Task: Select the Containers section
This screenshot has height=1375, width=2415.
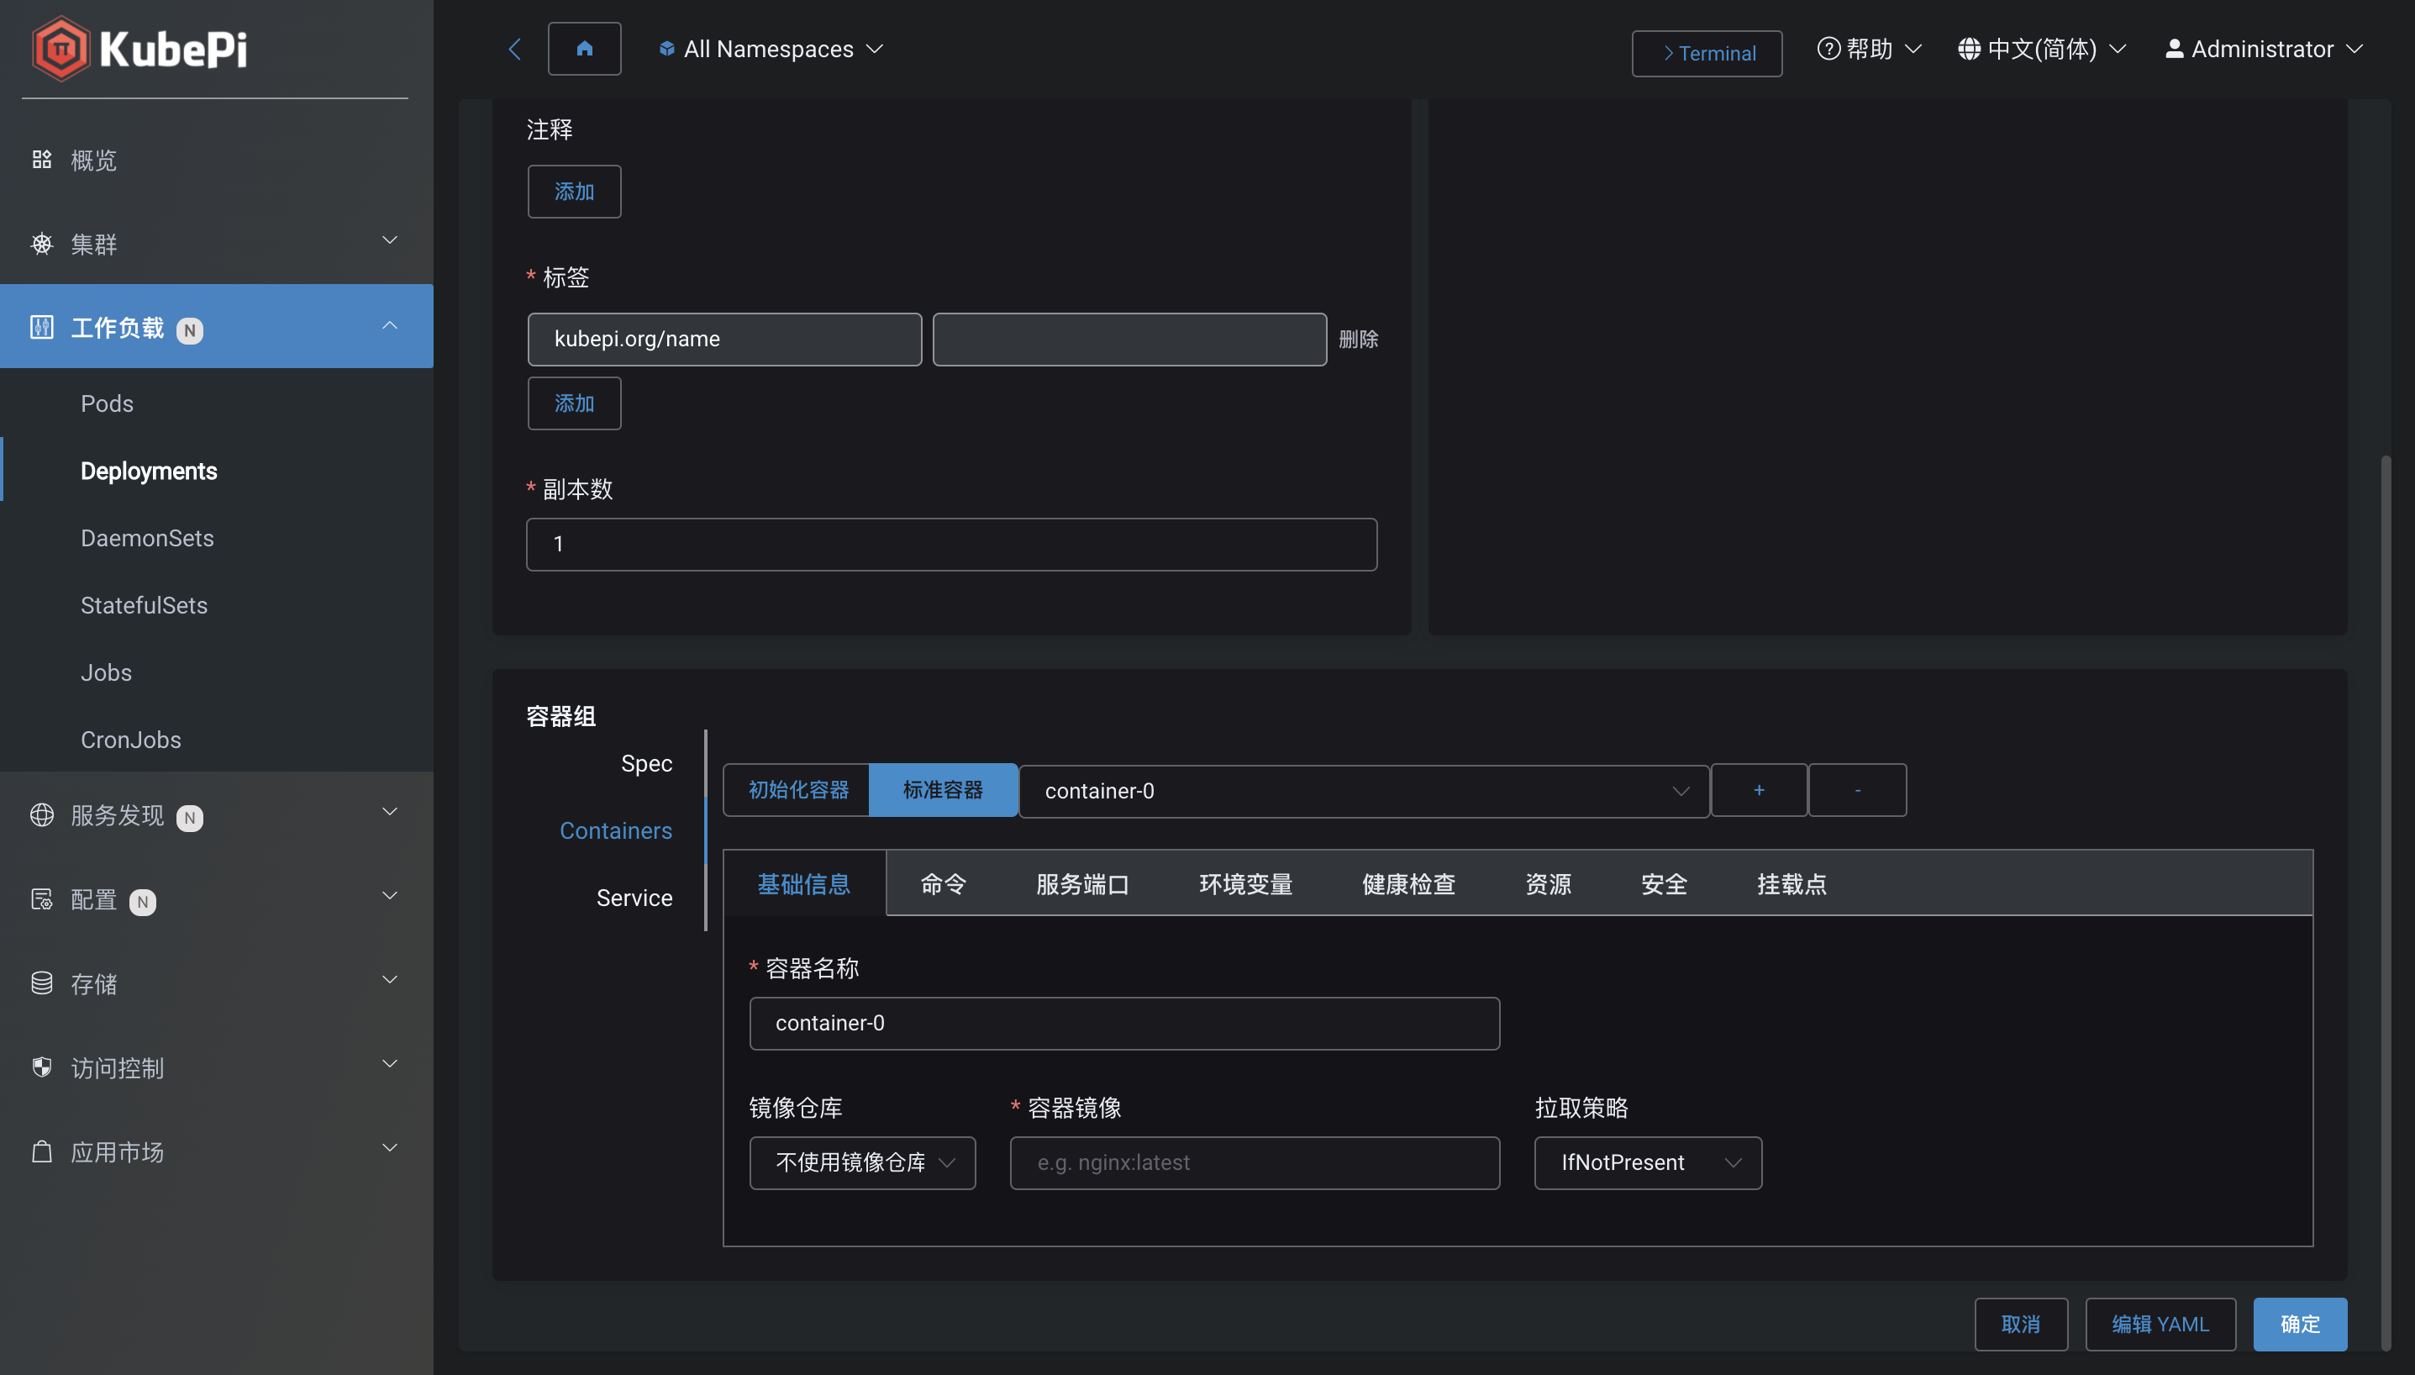Action: point(616,830)
